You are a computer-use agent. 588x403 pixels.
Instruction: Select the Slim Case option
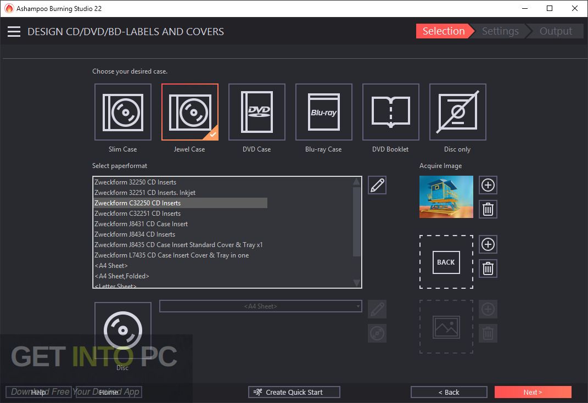point(123,112)
